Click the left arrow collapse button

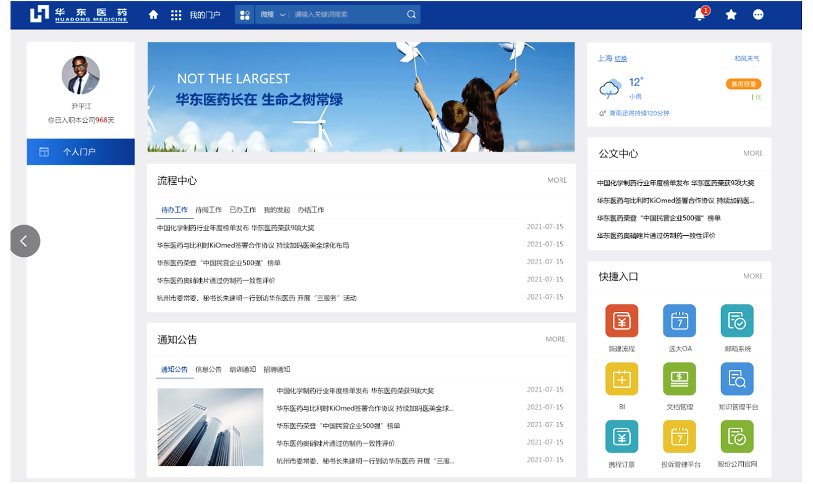(x=25, y=241)
